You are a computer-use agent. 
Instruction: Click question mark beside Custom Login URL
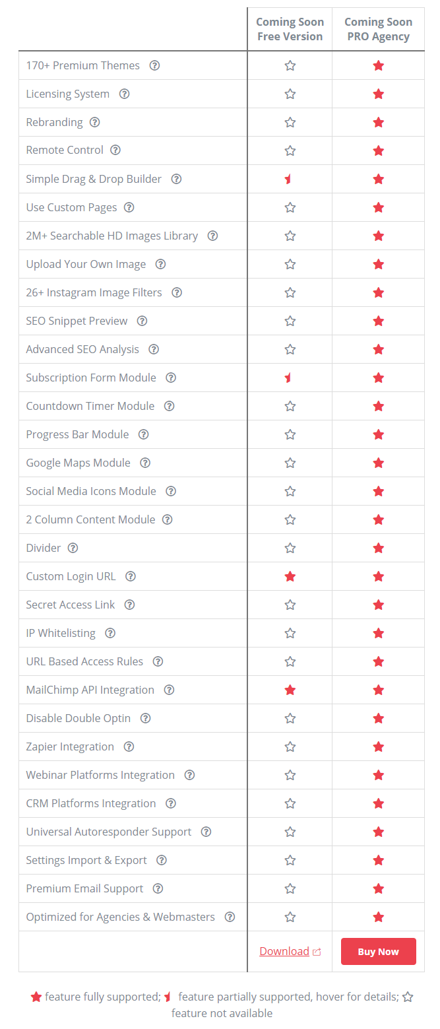131,576
